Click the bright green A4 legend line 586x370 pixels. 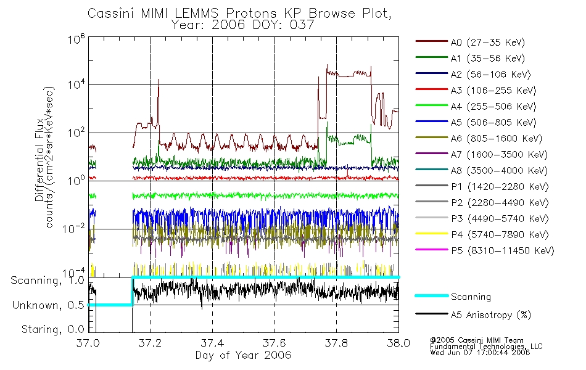[431, 105]
